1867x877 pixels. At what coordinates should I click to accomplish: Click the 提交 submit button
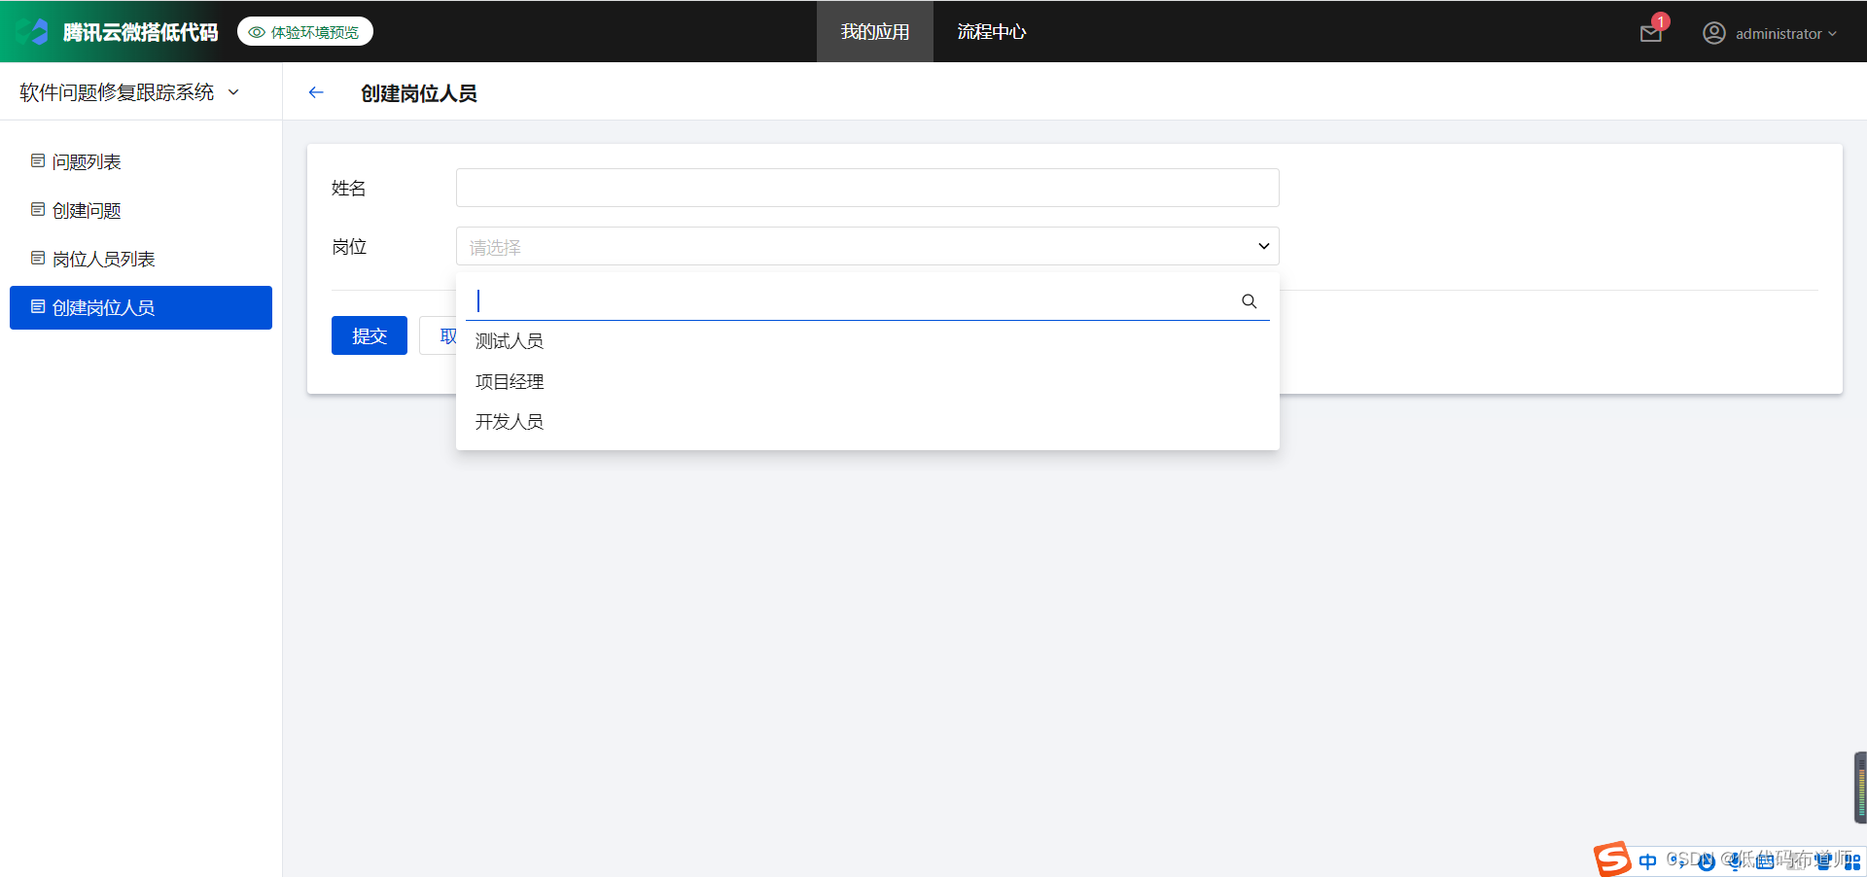(370, 335)
